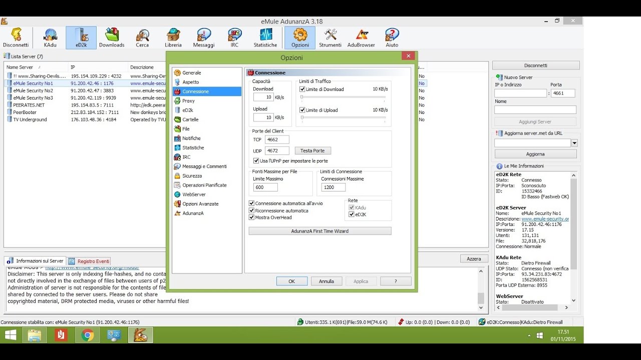Select Sicurezza in options list

point(192,175)
